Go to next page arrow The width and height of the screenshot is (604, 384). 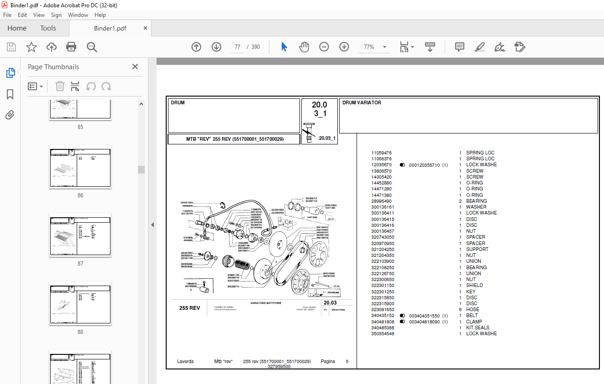(216, 47)
